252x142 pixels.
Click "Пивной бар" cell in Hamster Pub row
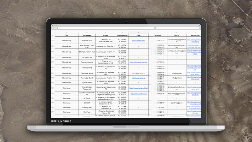coord(67,41)
